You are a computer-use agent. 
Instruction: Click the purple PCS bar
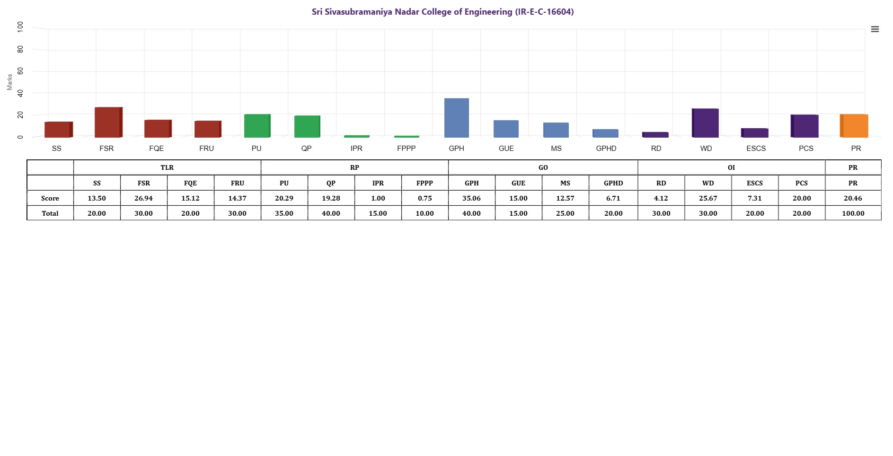click(x=805, y=126)
